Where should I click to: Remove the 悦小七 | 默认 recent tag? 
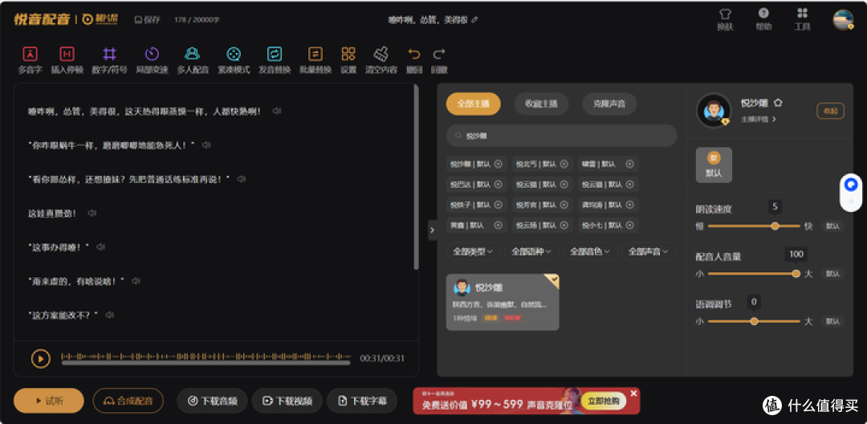pyautogui.click(x=630, y=225)
